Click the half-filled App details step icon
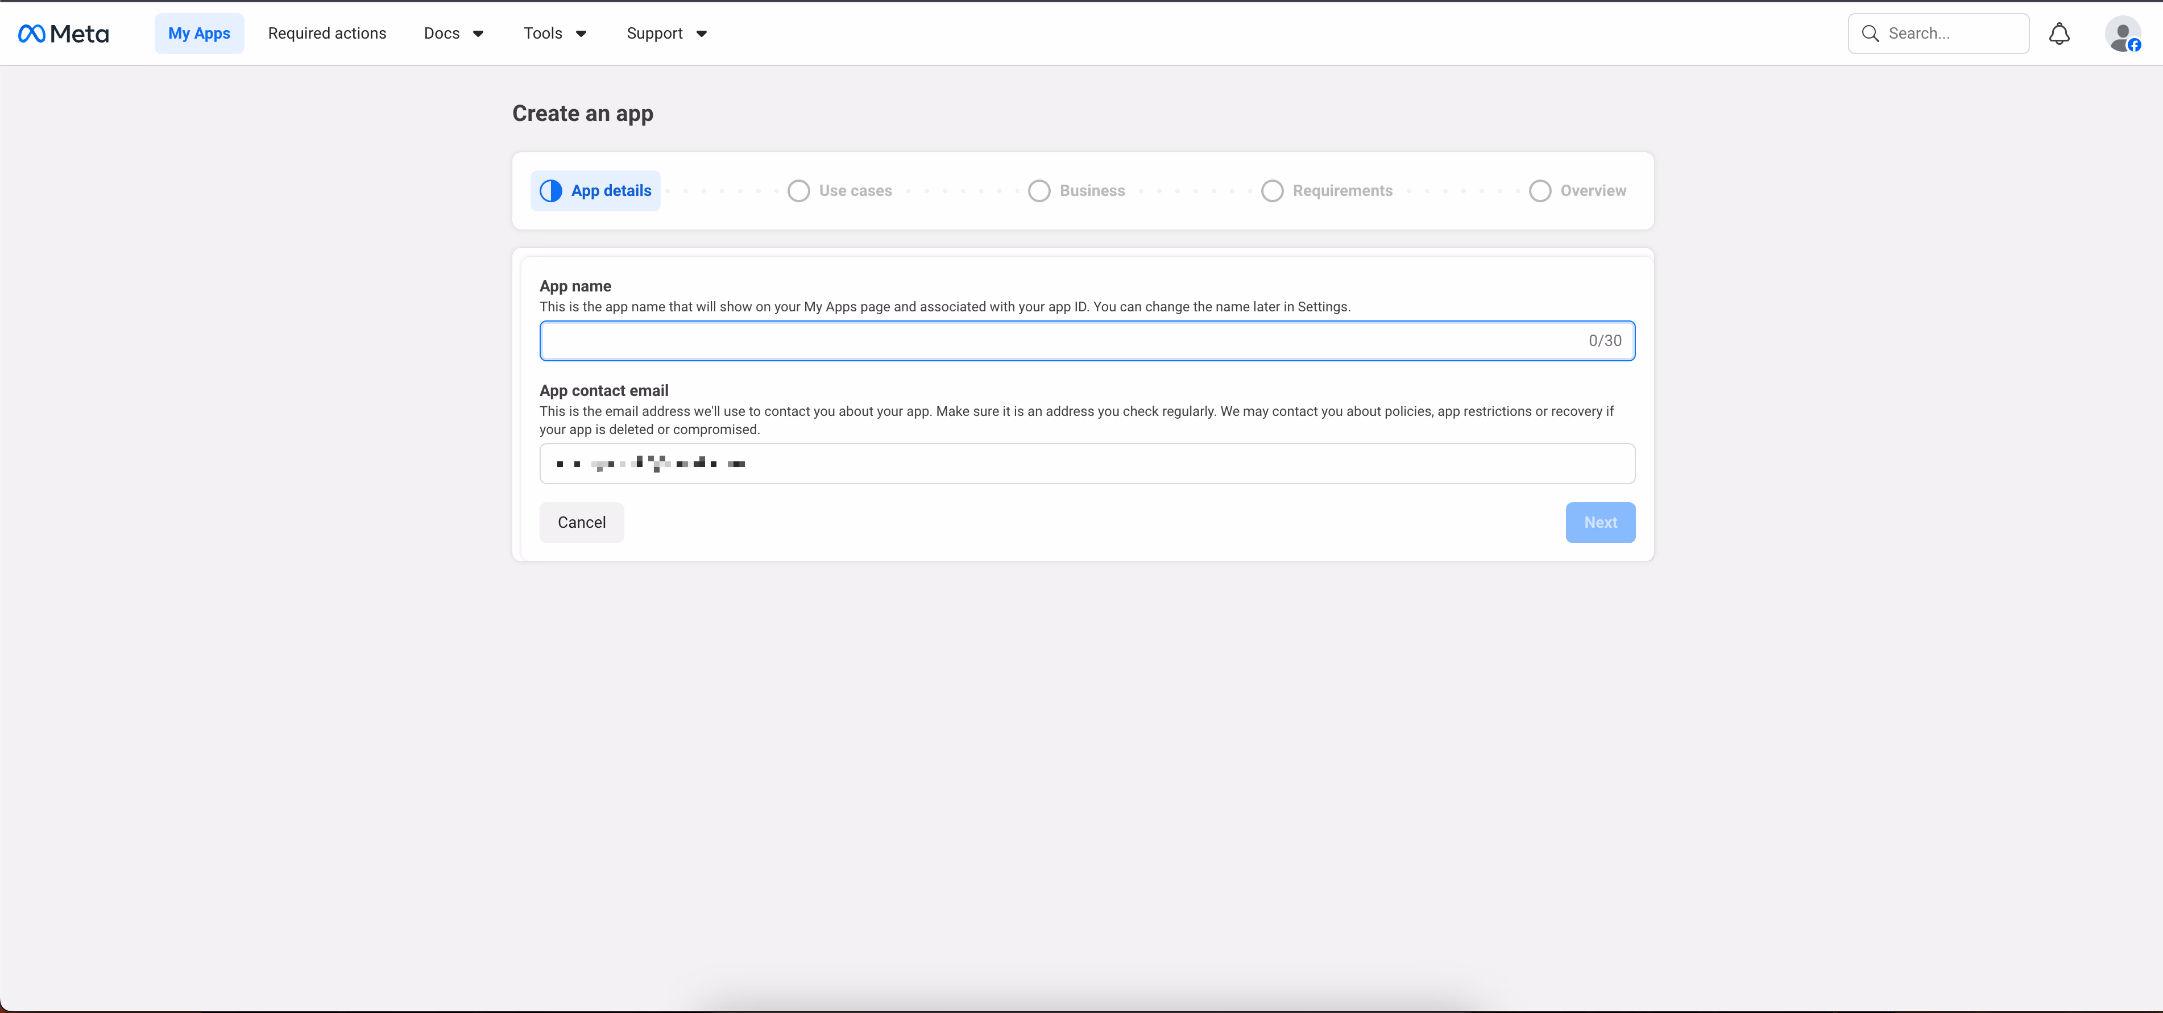This screenshot has width=2163, height=1013. point(551,190)
